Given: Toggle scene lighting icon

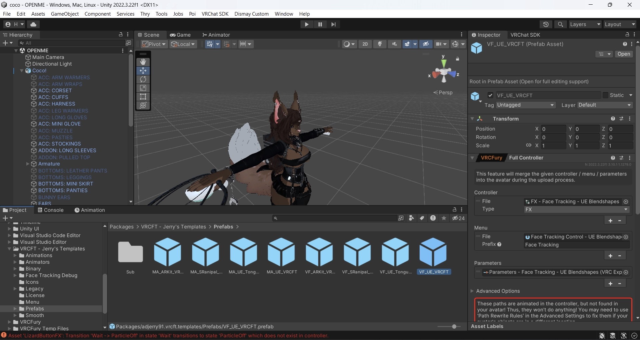Looking at the screenshot, I should pos(380,44).
